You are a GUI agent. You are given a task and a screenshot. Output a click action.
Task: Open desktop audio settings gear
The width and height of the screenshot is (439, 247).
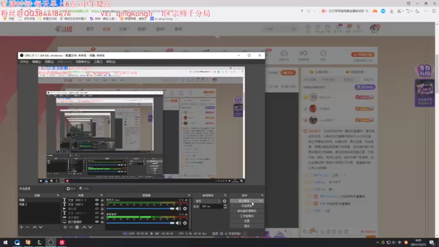(185, 223)
